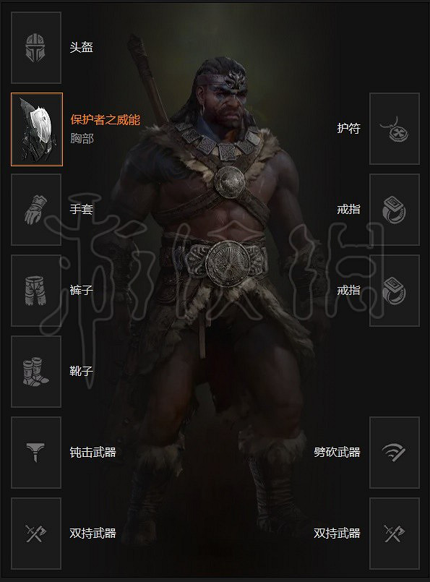Click the 护符 text label
Image resolution: width=430 pixels, height=582 pixels.
tap(349, 128)
